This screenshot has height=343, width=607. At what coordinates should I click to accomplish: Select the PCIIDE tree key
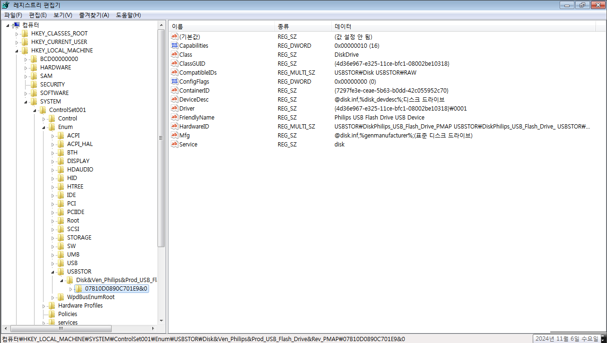[x=76, y=212]
